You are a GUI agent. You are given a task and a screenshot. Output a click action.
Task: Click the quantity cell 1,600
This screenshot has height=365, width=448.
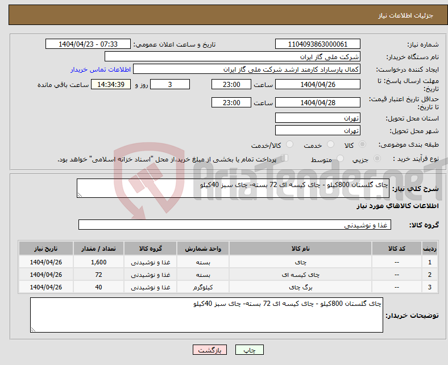98,262
